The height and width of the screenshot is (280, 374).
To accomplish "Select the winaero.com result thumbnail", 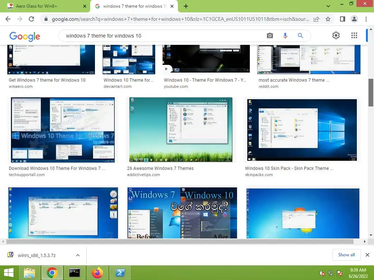I will coord(51,59).
